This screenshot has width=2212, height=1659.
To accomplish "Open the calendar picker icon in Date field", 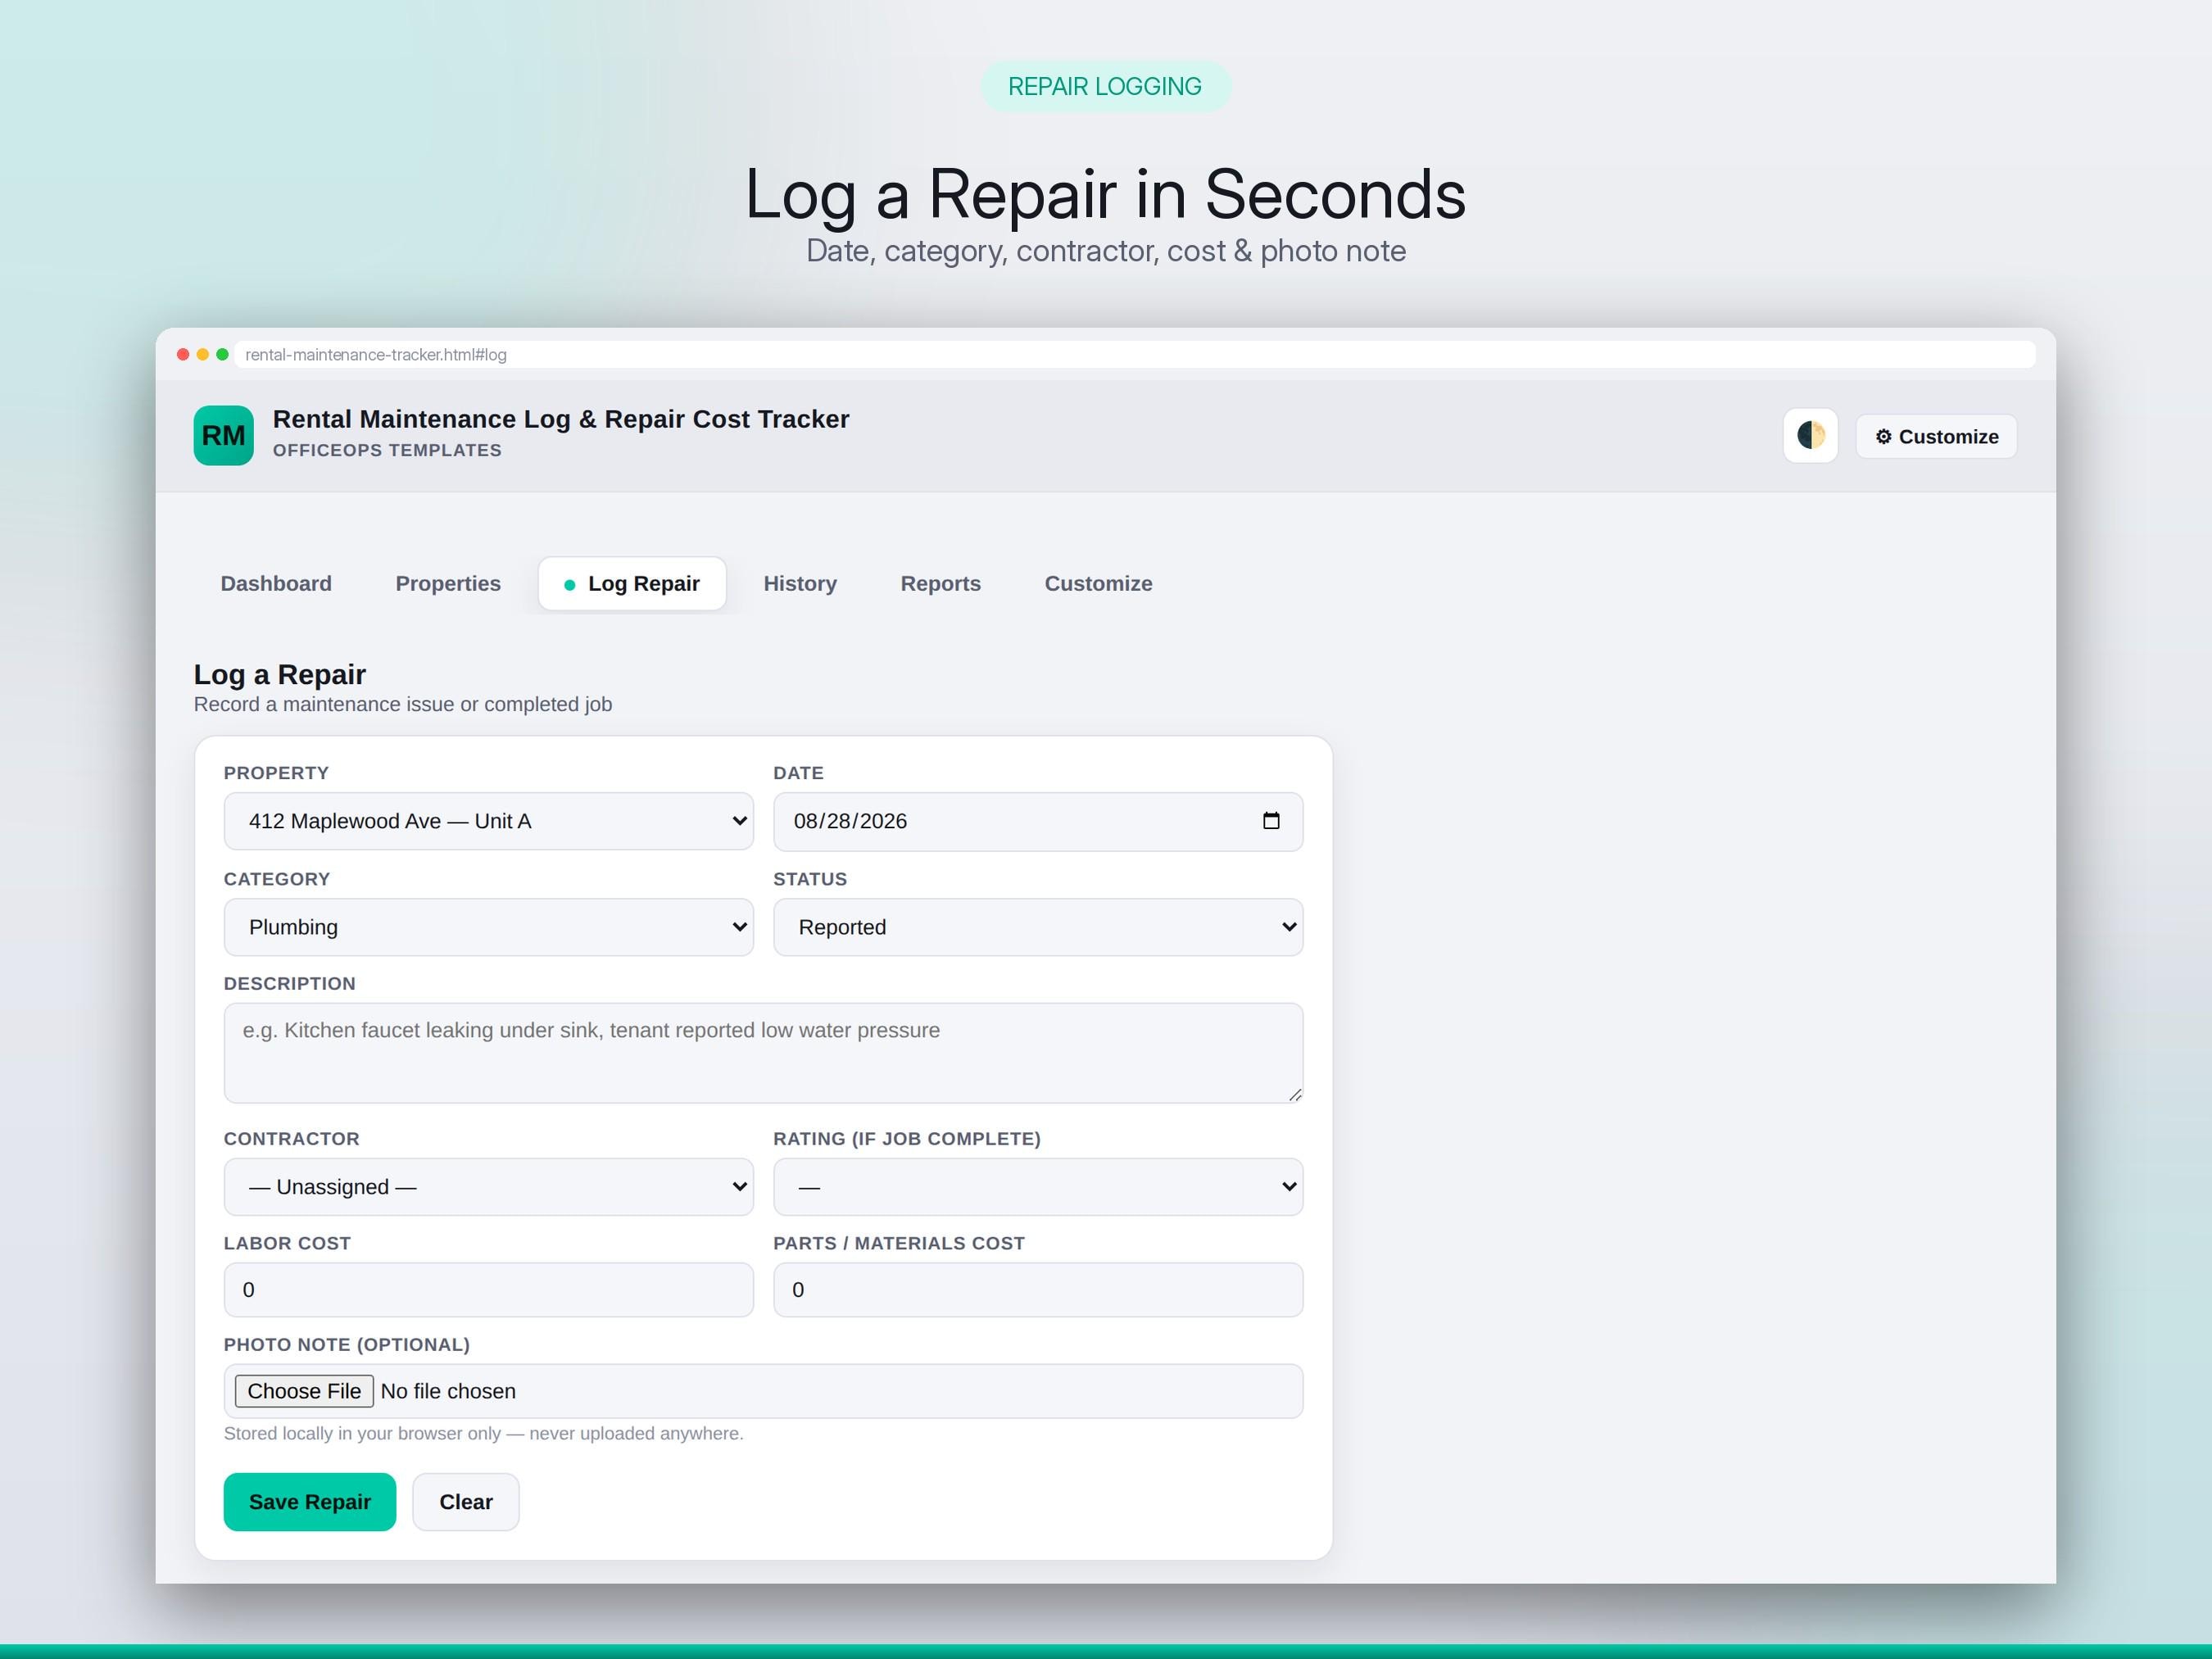I will [x=1271, y=821].
